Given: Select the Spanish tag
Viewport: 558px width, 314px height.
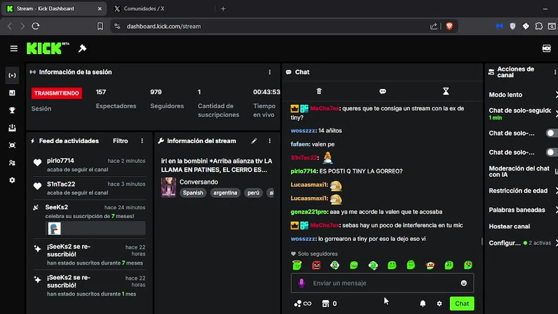Looking at the screenshot, I should [x=193, y=193].
